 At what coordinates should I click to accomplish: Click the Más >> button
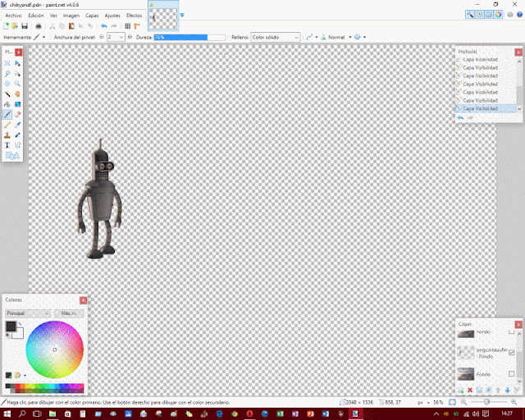(x=68, y=313)
